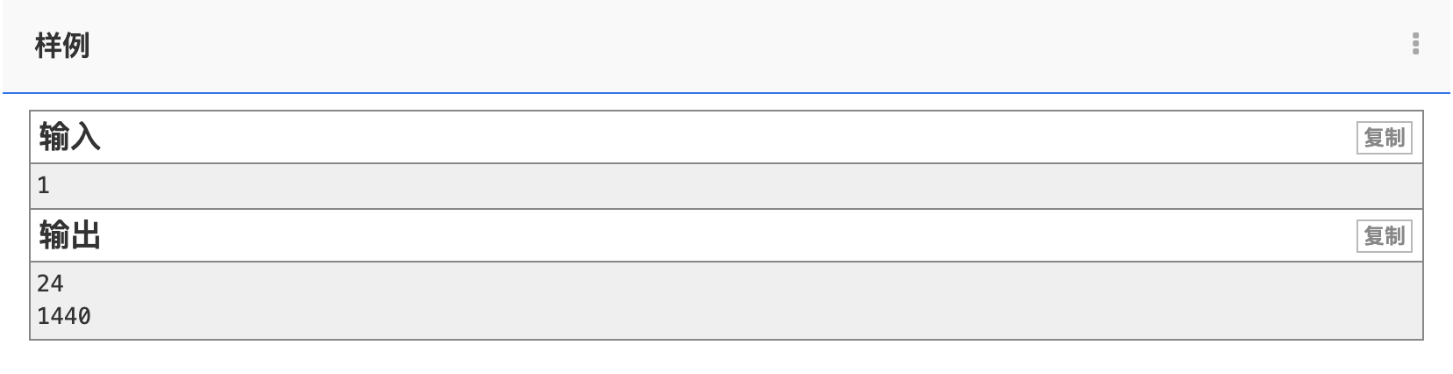Click the gray header area left of 样例
The image size is (1453, 374).
(x=18, y=46)
